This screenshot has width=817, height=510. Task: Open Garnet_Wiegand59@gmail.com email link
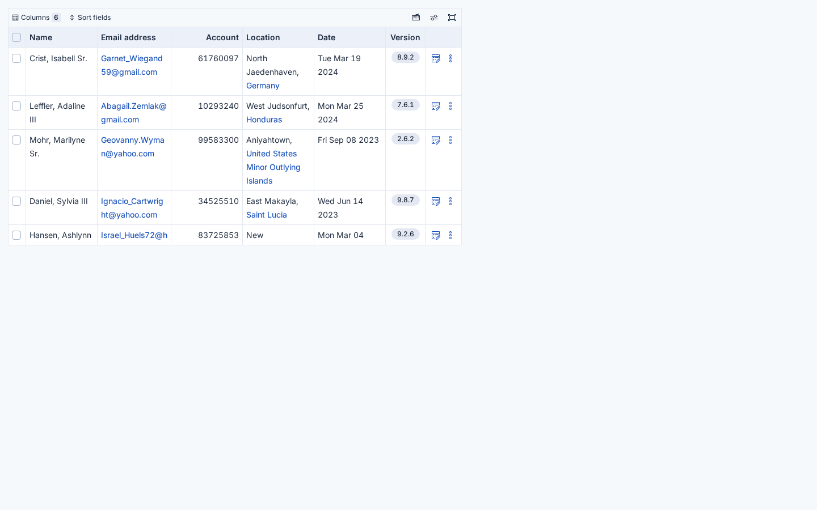pos(132,65)
